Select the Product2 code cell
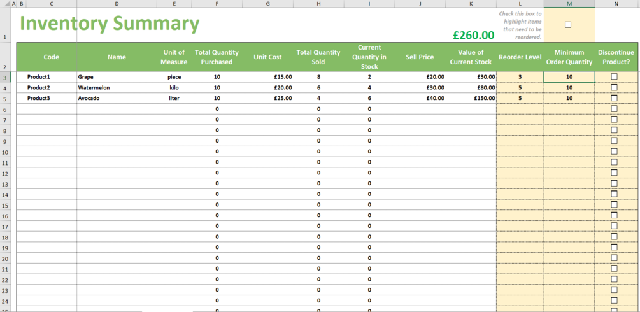 click(x=47, y=87)
